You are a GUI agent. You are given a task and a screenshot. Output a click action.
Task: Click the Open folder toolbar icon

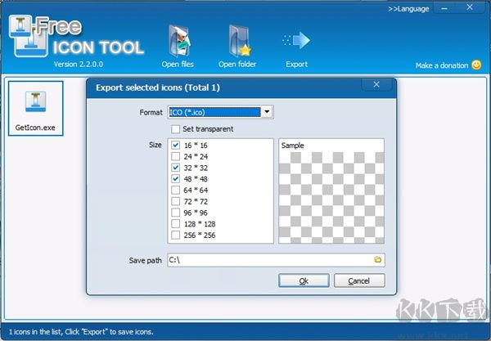point(237,41)
